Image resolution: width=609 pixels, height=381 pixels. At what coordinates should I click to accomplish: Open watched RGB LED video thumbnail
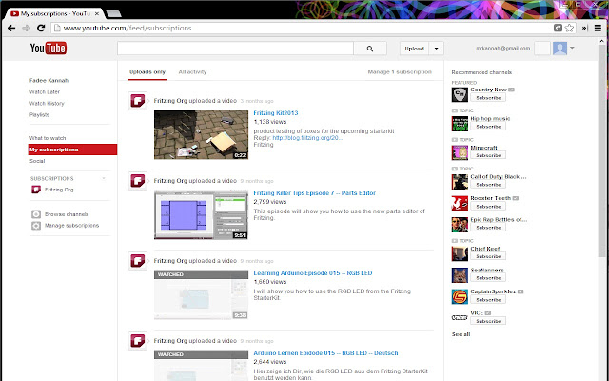click(x=201, y=294)
